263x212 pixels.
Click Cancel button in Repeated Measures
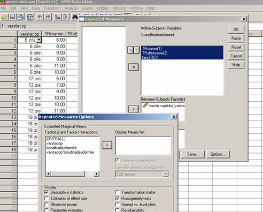[x=236, y=56]
